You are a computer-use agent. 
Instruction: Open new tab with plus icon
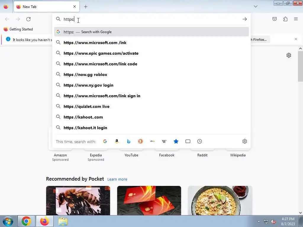[86, 7]
